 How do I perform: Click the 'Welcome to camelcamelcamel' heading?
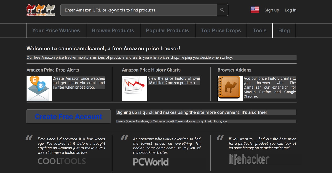click(x=103, y=48)
